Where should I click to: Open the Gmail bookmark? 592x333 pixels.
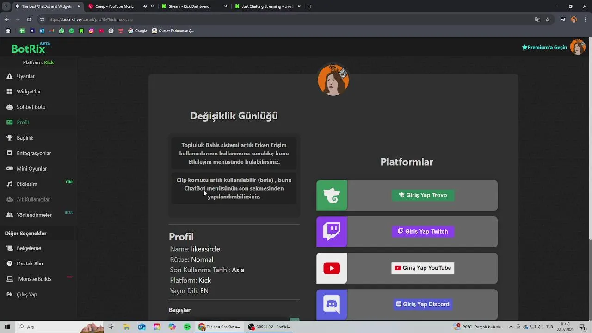pyautogui.click(x=52, y=31)
